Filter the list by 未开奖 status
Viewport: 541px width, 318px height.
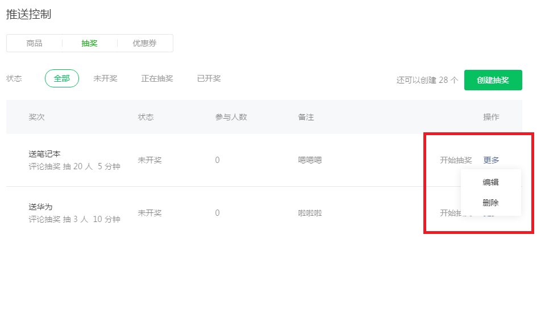[105, 78]
